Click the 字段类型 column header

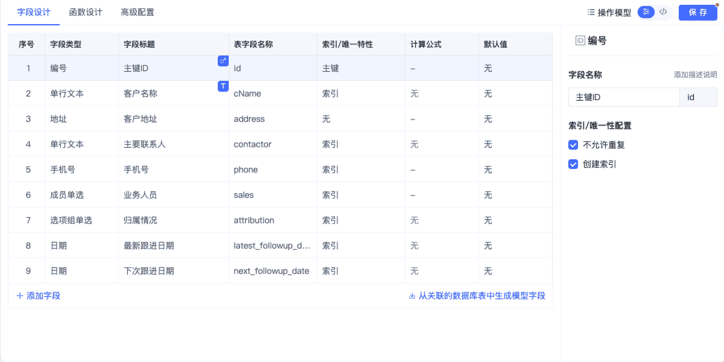[82, 44]
